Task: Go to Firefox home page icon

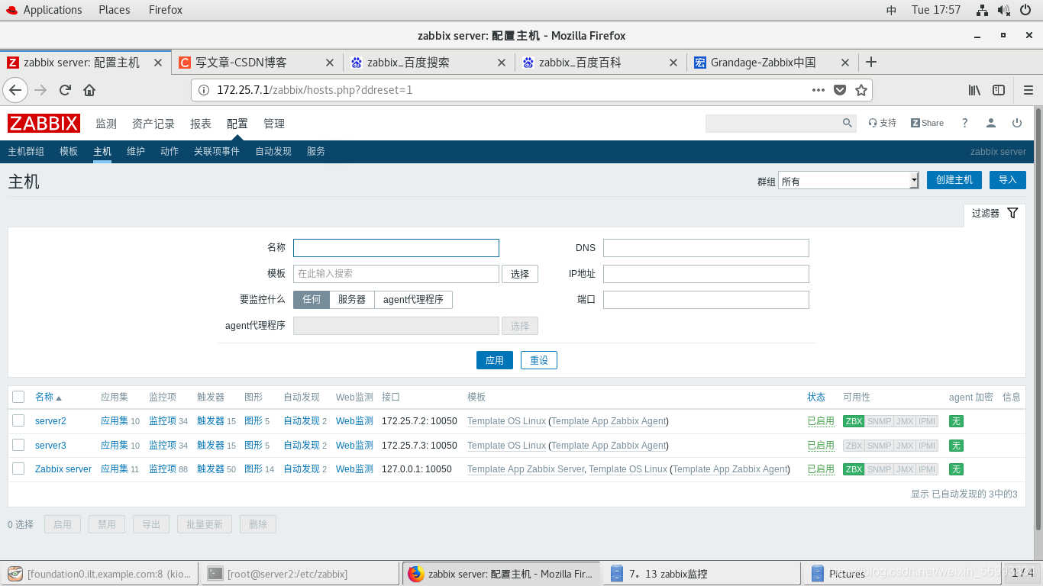Action: pos(89,90)
